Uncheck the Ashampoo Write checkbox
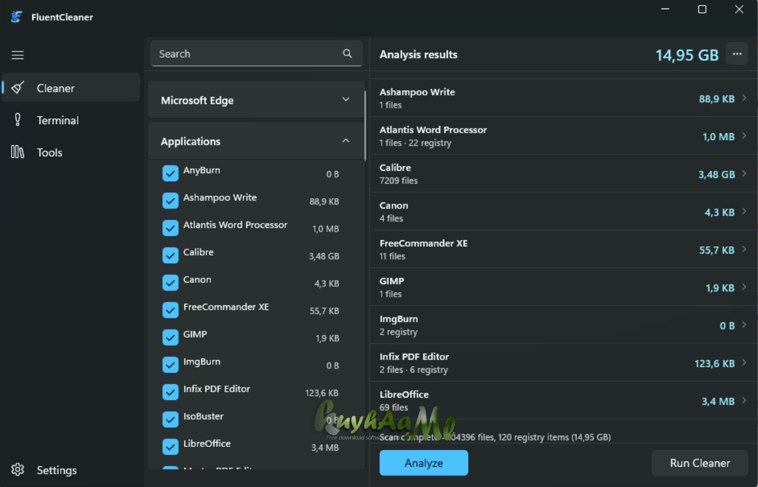 pos(170,201)
